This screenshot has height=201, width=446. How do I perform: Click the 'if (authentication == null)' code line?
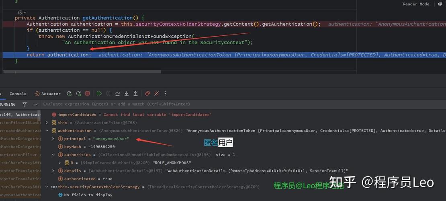coord(70,30)
